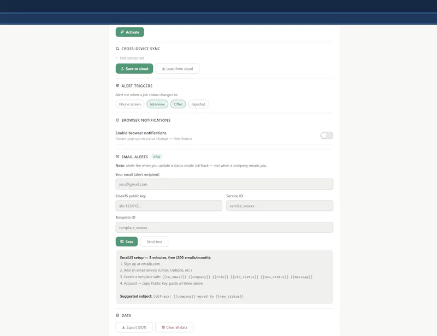437x336 pixels.
Task: Click the PRO badge
Action: 157,157
